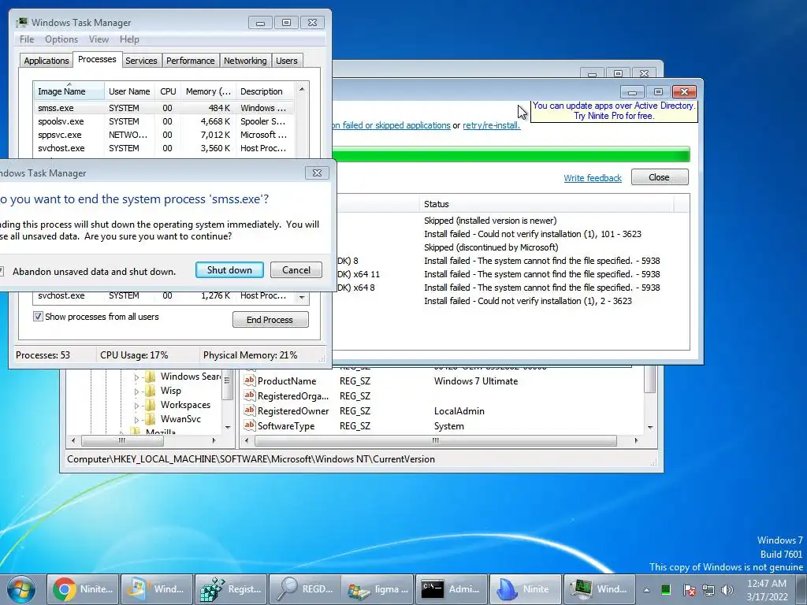Click the taskbar clock showing 12:47 AM

[767, 590]
